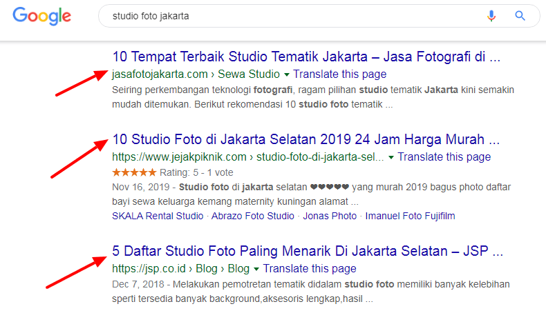Visit the Imanuel Foto Fujifilm sitelink

coord(411,216)
